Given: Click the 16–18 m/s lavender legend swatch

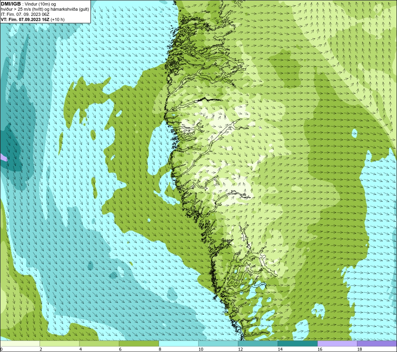Looking at the screenshot, I should tap(337, 343).
